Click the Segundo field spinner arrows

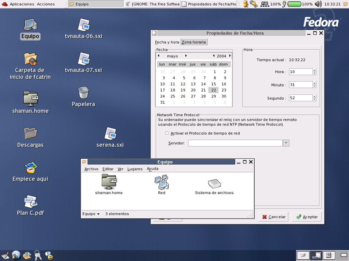[x=314, y=98]
